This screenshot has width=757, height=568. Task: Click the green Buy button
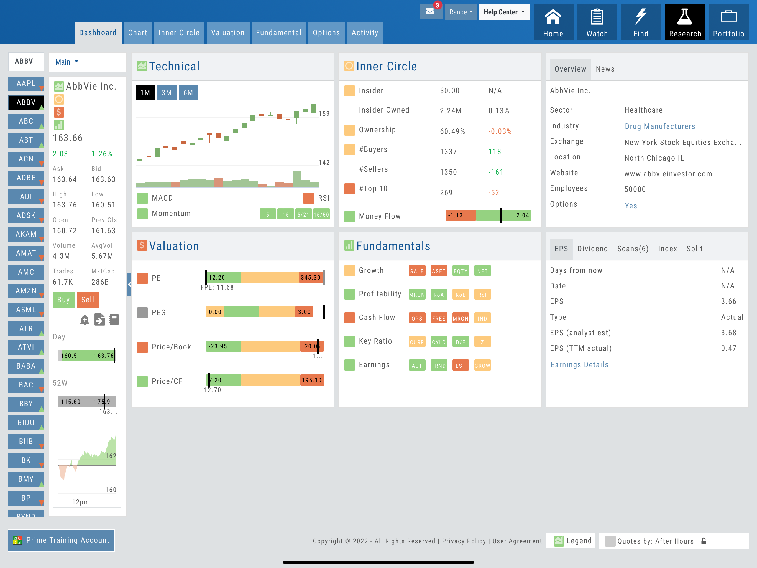click(x=63, y=300)
